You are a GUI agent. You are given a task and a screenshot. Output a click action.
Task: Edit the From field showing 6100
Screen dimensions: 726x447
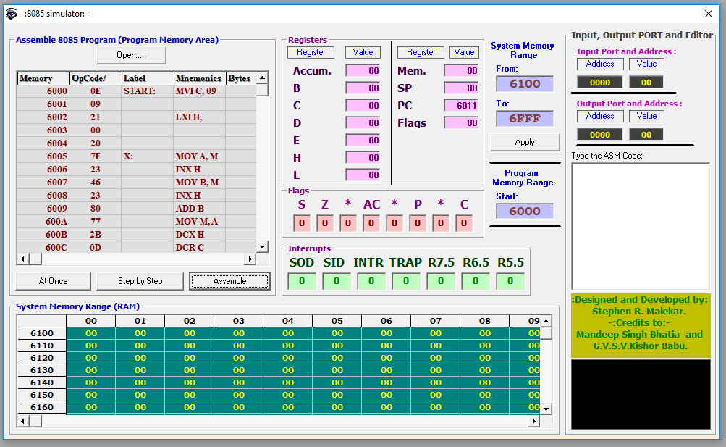pos(523,83)
